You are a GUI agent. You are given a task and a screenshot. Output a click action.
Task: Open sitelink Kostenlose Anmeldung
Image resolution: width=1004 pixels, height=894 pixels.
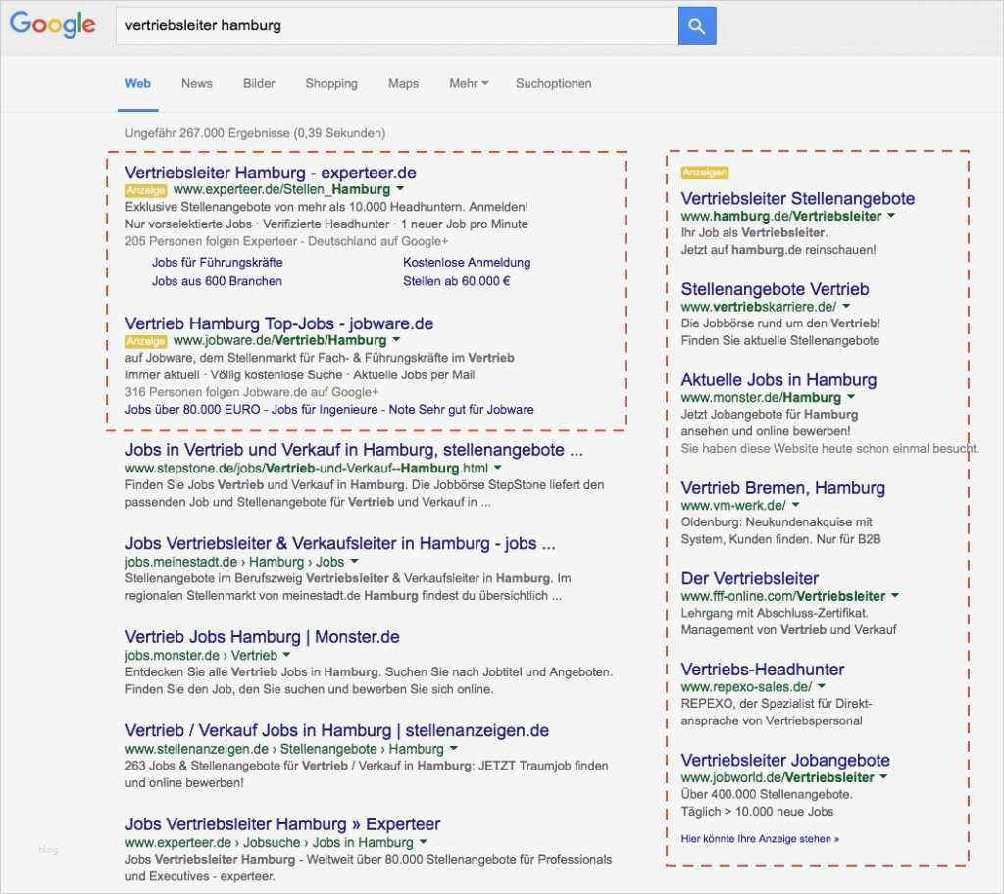click(x=467, y=262)
